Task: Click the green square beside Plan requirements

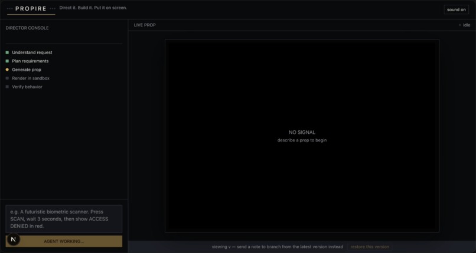Action: pos(7,61)
